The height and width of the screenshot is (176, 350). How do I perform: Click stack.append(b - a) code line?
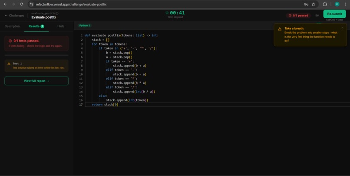[129, 74]
